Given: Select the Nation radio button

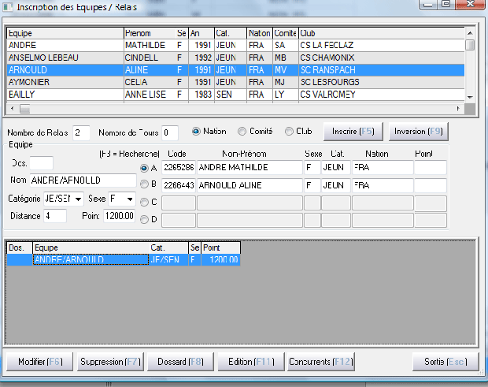Looking at the screenshot, I should tap(196, 131).
